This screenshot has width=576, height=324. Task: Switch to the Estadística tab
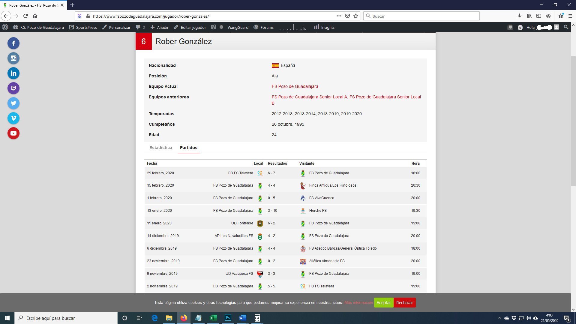tap(160, 148)
